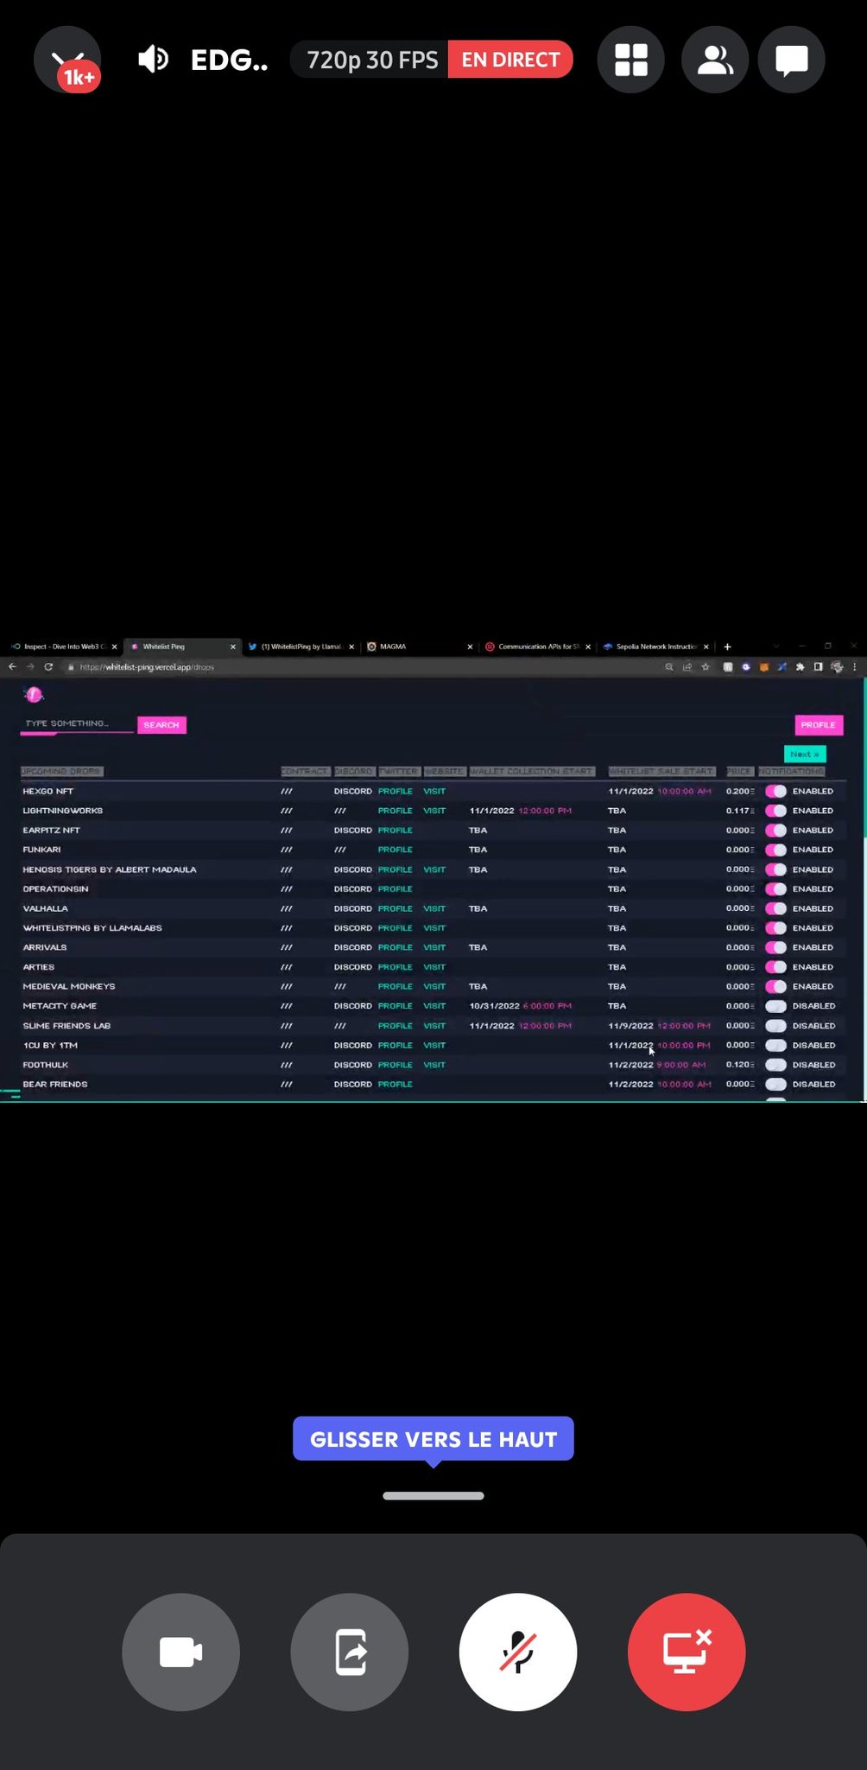Click the site lock icon in address bar
This screenshot has height=1770, width=867.
(71, 666)
